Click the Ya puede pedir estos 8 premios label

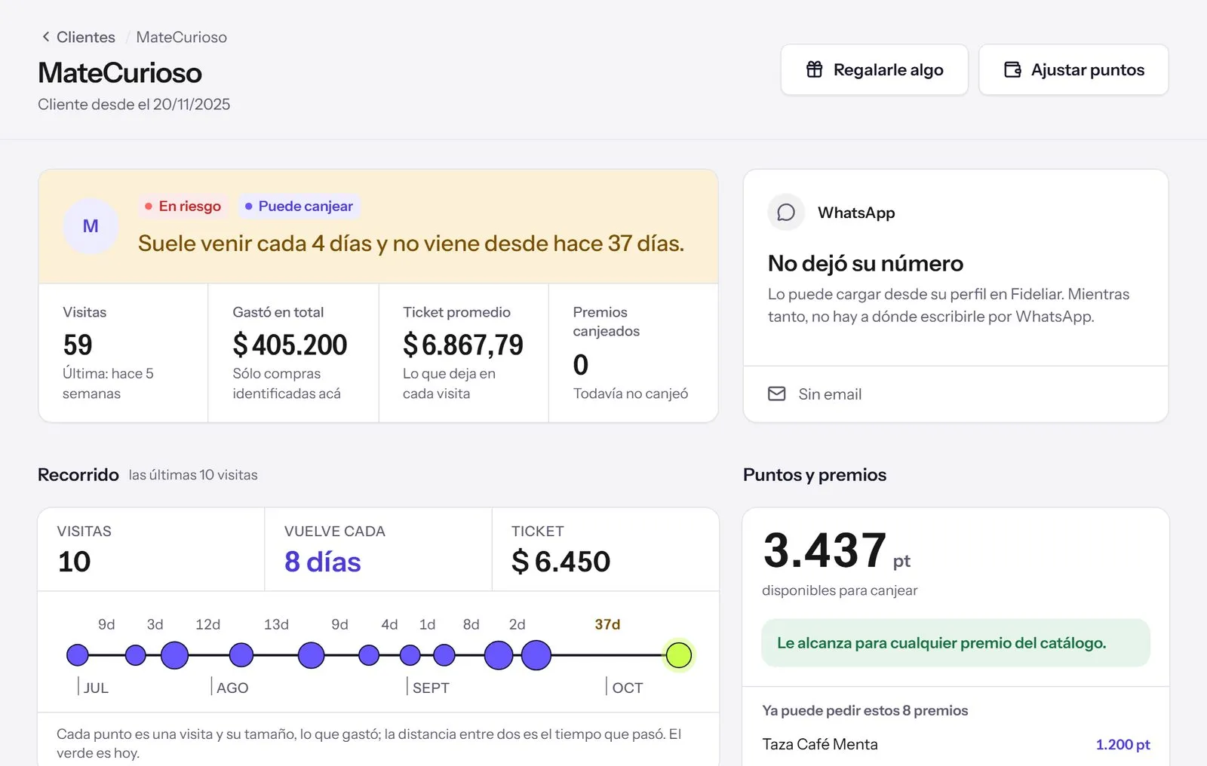point(865,710)
